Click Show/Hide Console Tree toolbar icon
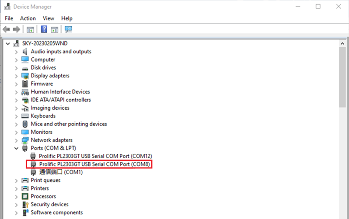Image resolution: width=349 pixels, height=219 pixels. 30,30
